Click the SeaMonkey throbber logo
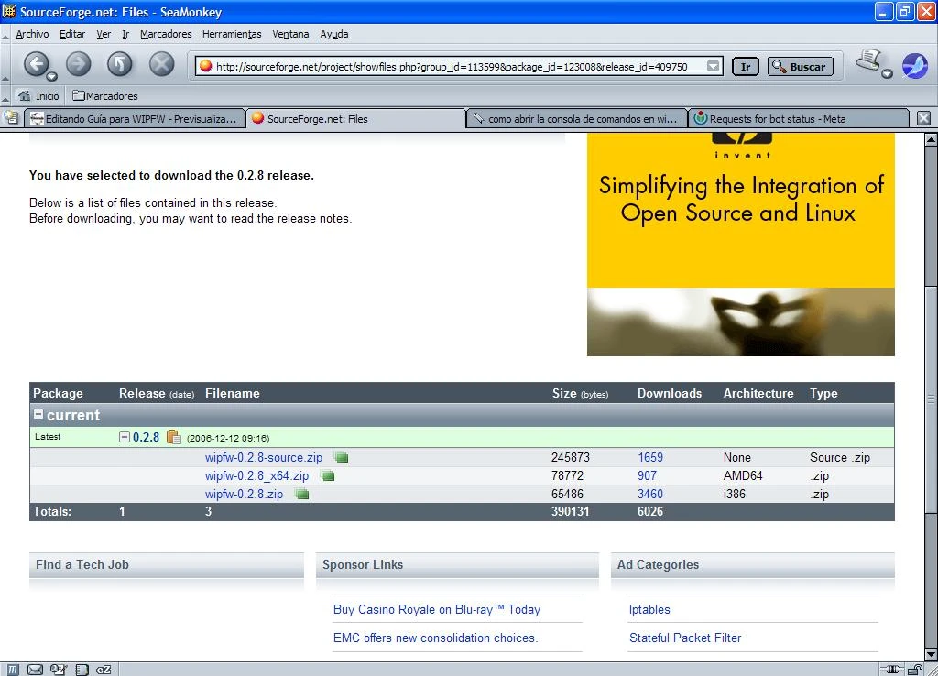The height and width of the screenshot is (676, 938). (915, 66)
